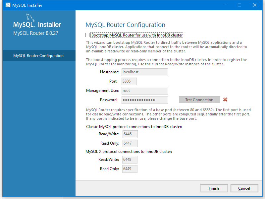
Task: Click the 'Password:' label
Action: click(109, 100)
